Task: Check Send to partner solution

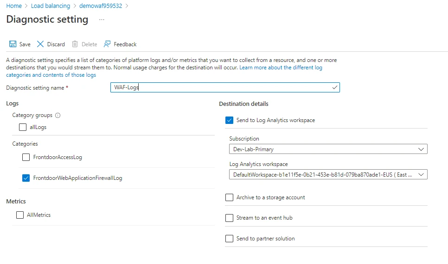Action: [x=229, y=239]
